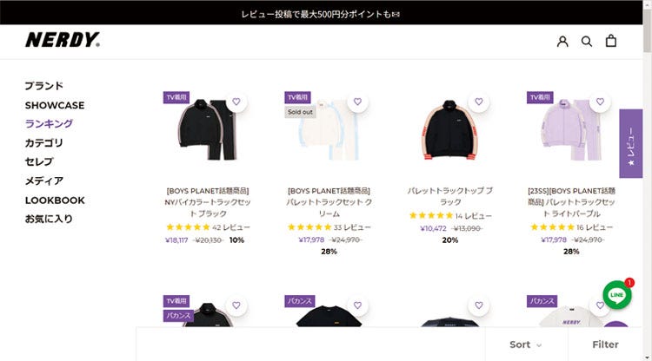Open the account profile icon
652x361 pixels.
click(562, 41)
